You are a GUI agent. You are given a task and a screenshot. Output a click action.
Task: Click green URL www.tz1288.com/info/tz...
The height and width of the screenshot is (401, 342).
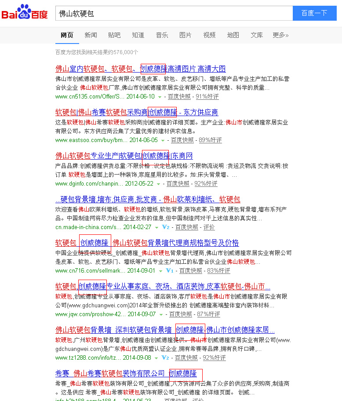88,357
